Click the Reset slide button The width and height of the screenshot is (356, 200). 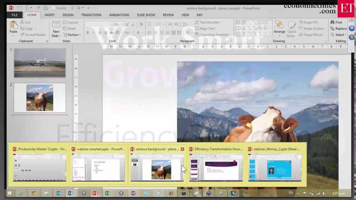(x=69, y=29)
